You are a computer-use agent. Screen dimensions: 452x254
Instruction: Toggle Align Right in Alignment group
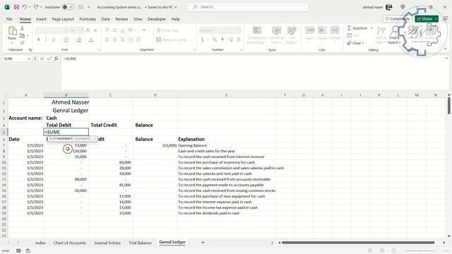(x=122, y=40)
